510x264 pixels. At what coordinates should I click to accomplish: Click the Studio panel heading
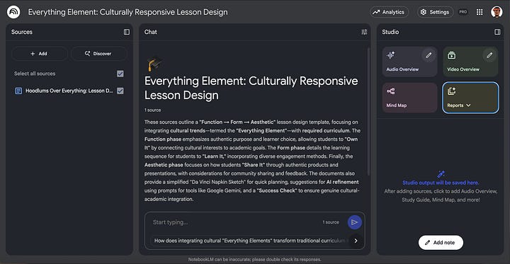pos(390,32)
